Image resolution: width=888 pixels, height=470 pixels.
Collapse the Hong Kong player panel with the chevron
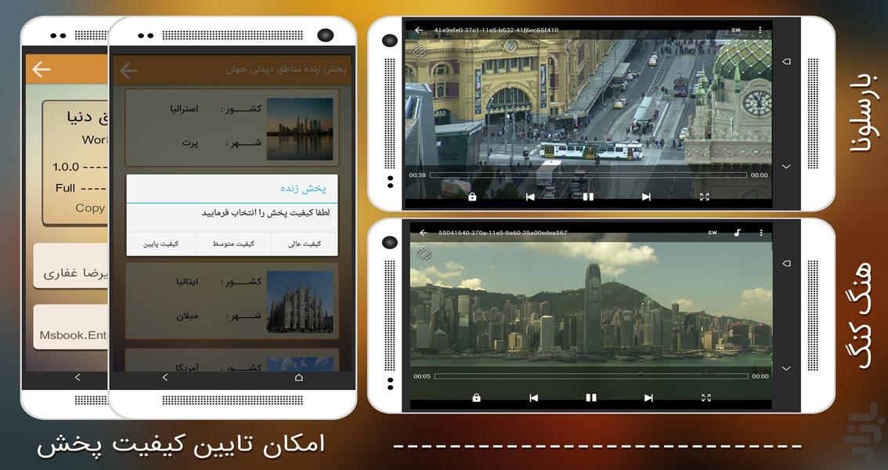point(785,367)
